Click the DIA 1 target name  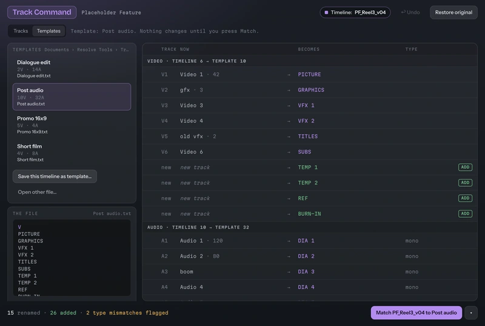306,241
